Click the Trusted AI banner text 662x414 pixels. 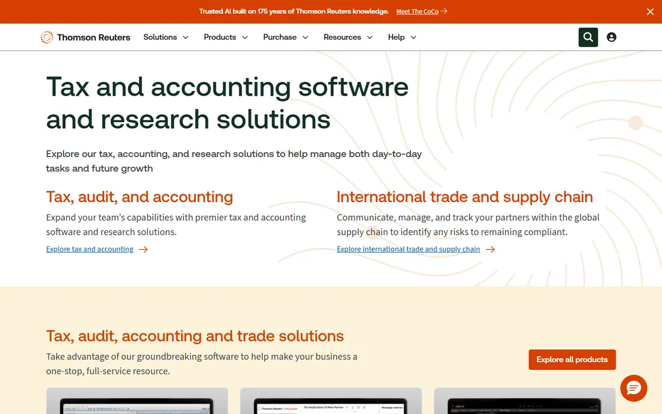294,11
